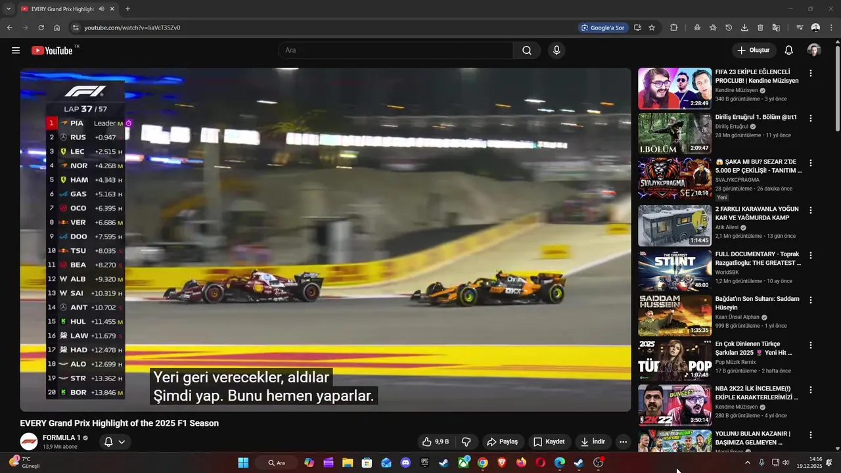The image size is (841, 473).
Task: Open FORMULA 1 channel name link
Action: 62,438
